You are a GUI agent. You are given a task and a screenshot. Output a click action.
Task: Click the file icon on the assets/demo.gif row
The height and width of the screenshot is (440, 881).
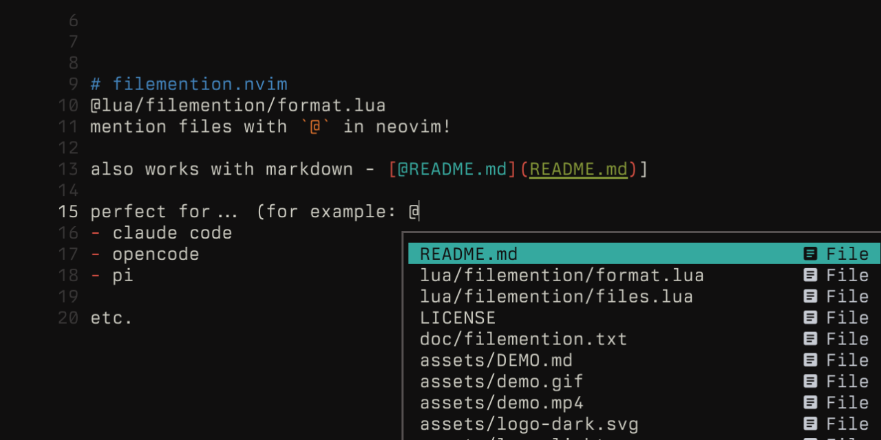[x=811, y=382]
